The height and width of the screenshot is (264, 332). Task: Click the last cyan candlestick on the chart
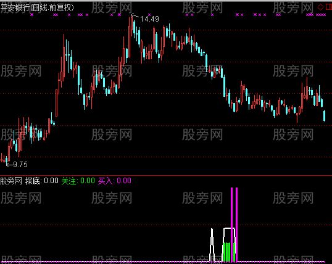[324, 115]
